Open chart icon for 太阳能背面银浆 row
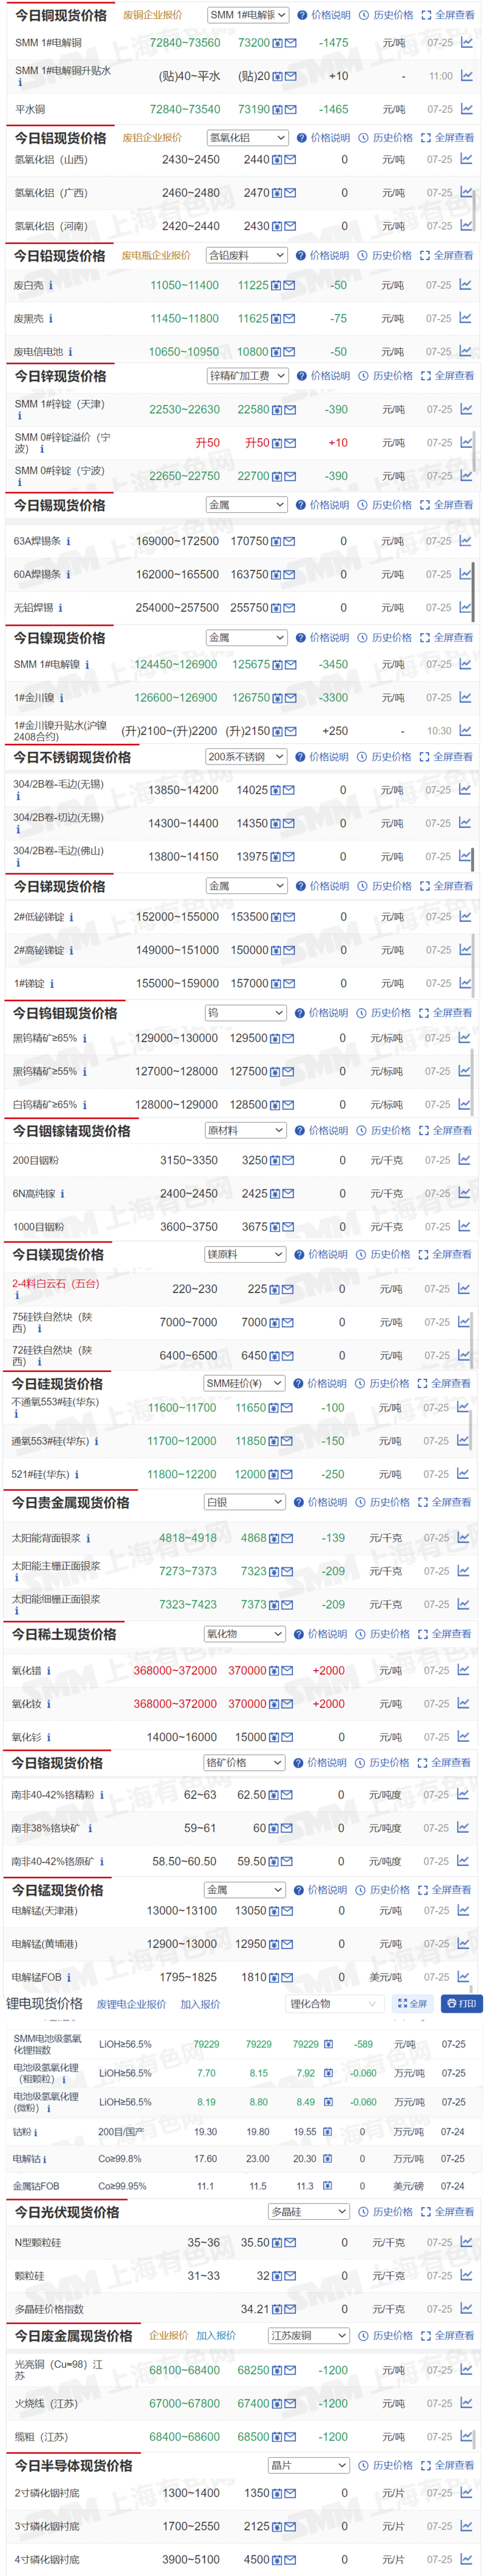The width and height of the screenshot is (485, 2576). point(463,1538)
